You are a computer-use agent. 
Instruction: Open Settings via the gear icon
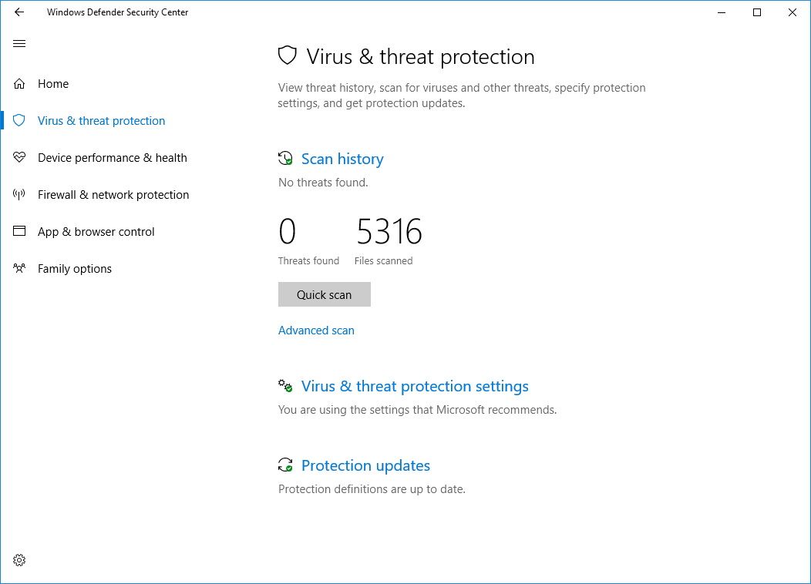pyautogui.click(x=19, y=560)
